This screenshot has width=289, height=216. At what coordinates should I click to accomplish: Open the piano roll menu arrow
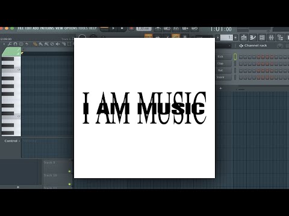4,44
